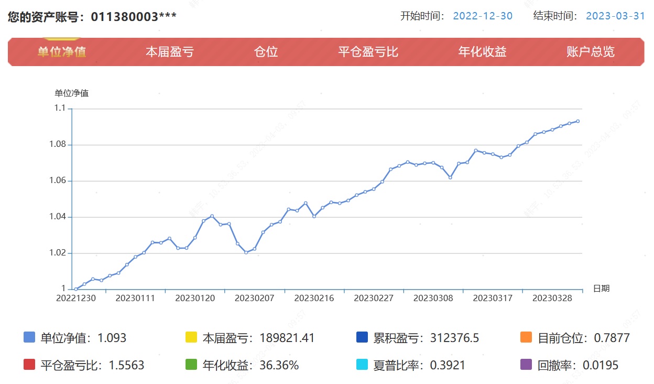Click the yellow 本届盈亏 legend swatch
This screenshot has width=654, height=384.
click(x=191, y=338)
